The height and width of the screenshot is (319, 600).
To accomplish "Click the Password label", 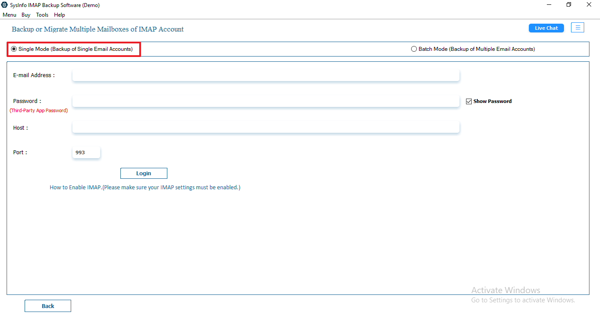I will (x=27, y=101).
